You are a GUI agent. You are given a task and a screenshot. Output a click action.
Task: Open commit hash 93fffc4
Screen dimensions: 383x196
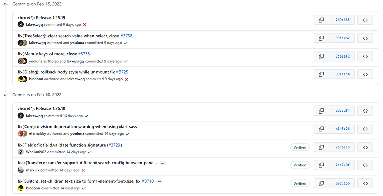[342, 74]
